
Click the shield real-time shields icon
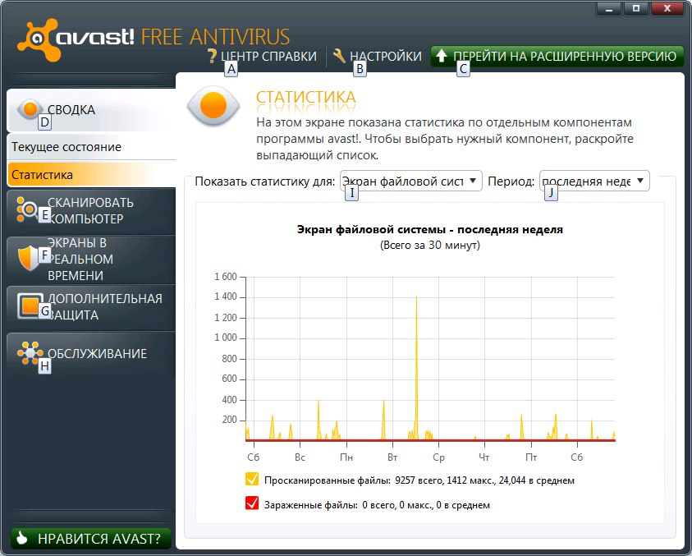pyautogui.click(x=29, y=258)
